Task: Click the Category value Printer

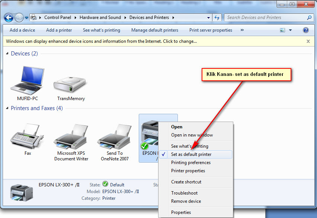Action: 109,198
